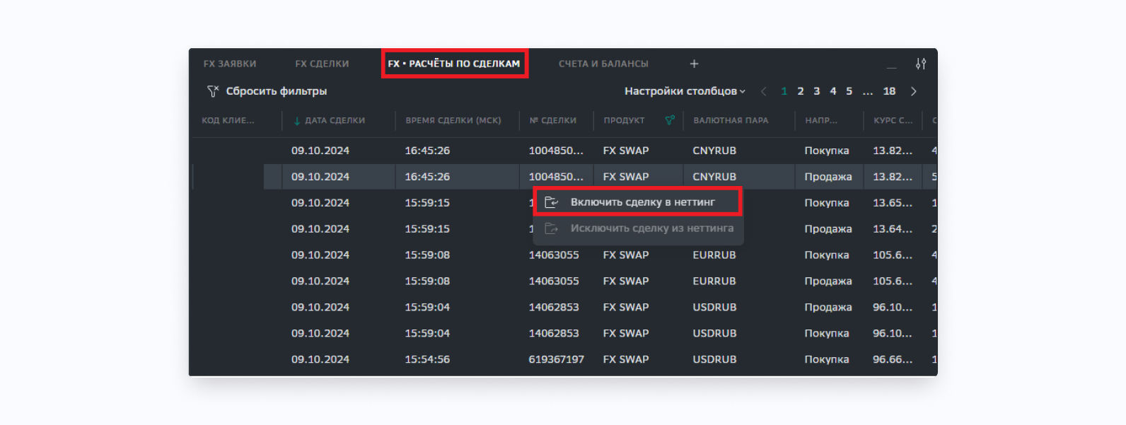Click the plus icon to add tab
Viewport: 1126px width, 425px height.
click(694, 64)
